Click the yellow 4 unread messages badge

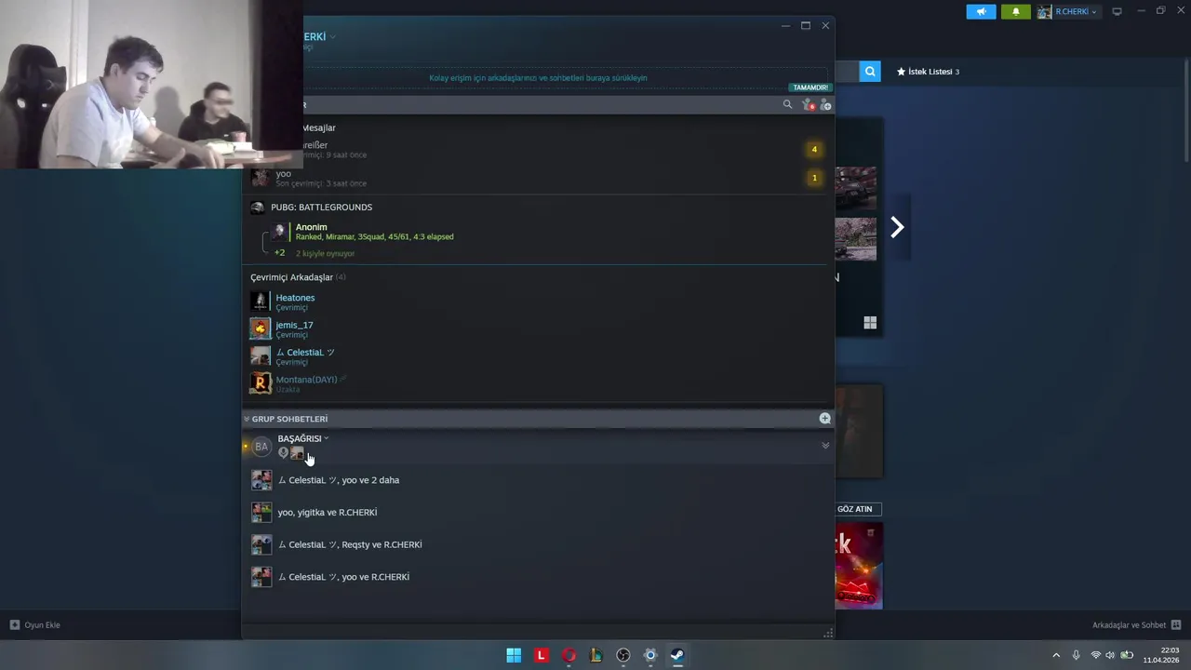pyautogui.click(x=814, y=149)
